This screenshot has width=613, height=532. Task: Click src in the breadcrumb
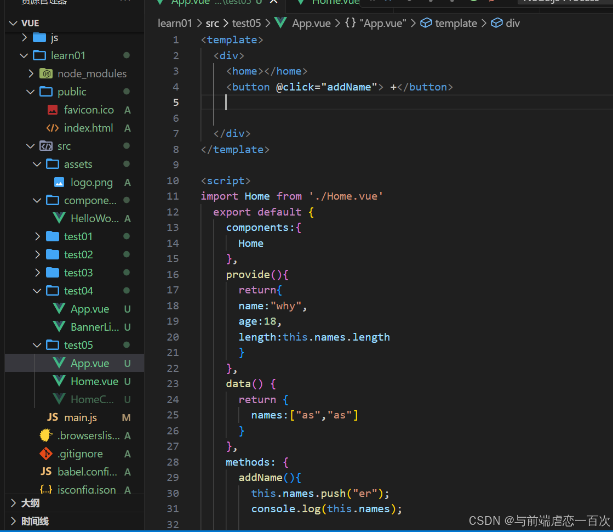point(213,24)
